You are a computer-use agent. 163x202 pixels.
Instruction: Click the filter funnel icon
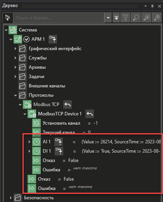(x=125, y=17)
